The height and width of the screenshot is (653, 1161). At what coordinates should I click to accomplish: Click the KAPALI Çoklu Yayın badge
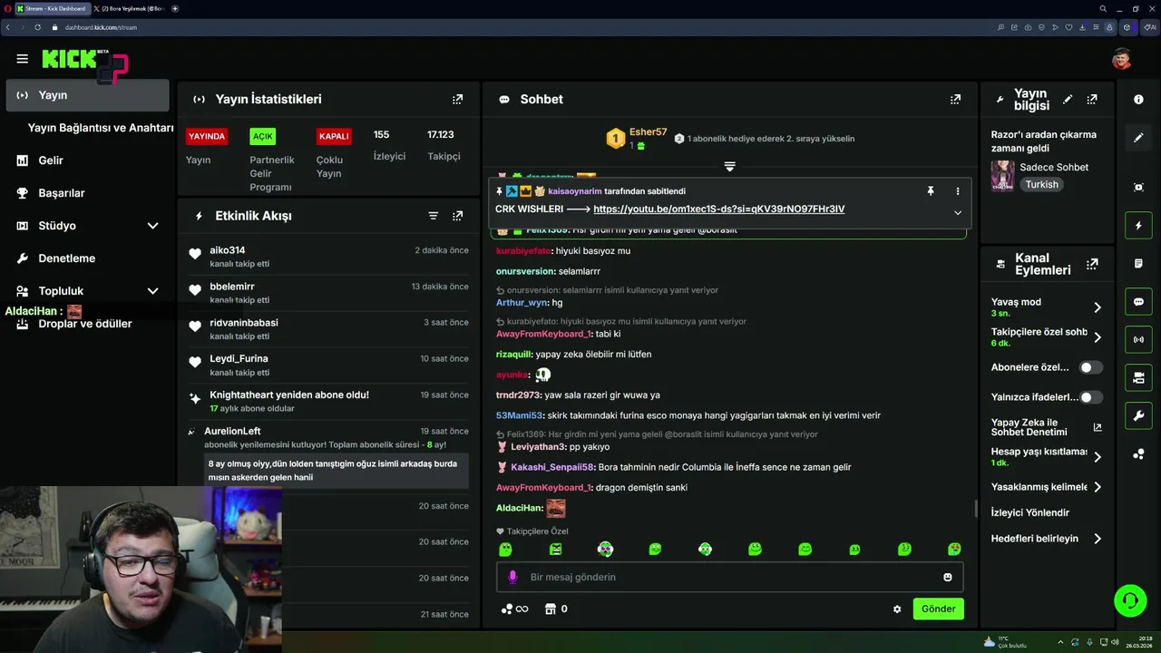pos(334,137)
